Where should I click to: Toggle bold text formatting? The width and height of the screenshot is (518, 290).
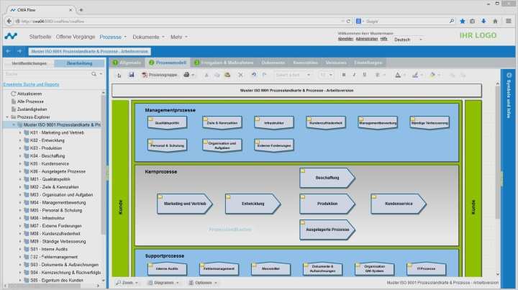click(344, 75)
